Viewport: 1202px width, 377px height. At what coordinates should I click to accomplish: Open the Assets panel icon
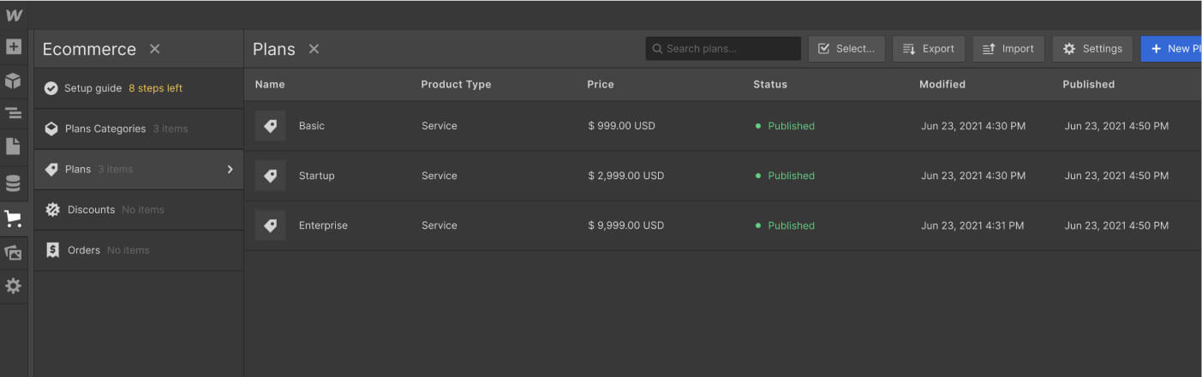[x=13, y=253]
